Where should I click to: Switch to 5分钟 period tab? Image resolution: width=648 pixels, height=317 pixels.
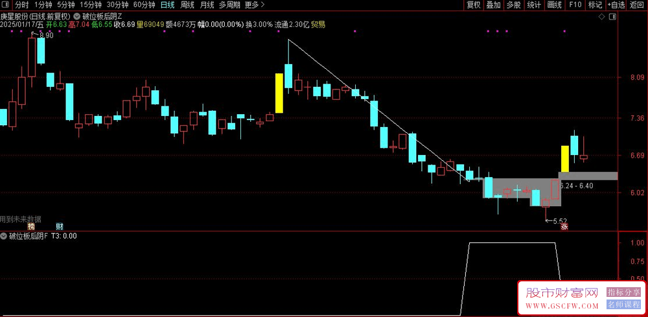coord(66,5)
